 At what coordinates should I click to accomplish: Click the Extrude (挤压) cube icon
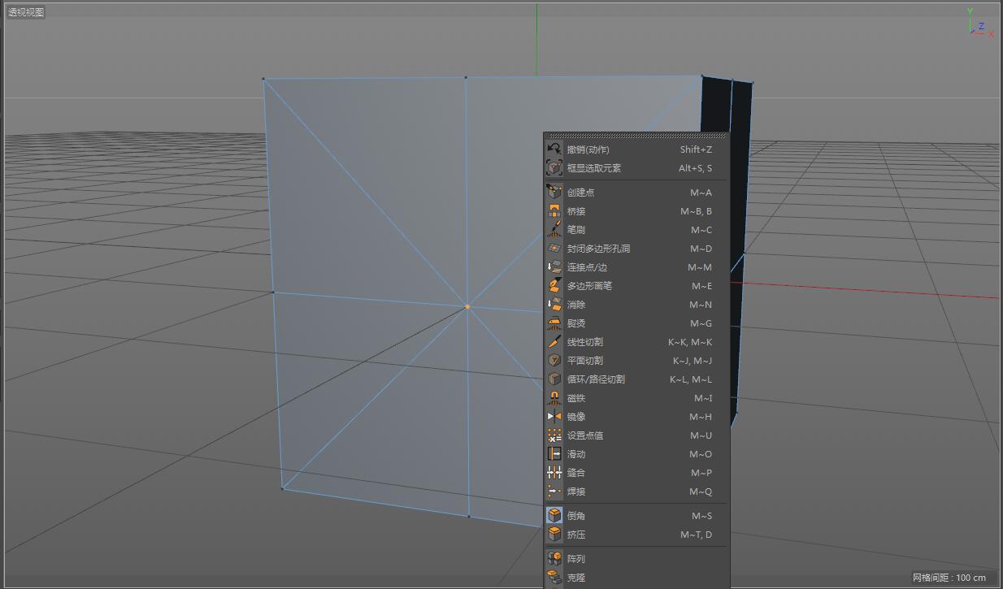[554, 535]
